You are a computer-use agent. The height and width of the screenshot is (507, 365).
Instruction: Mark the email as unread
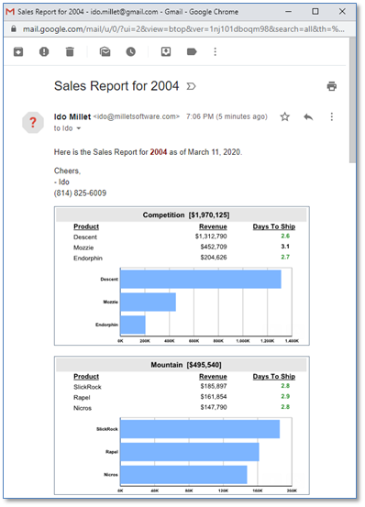point(105,51)
